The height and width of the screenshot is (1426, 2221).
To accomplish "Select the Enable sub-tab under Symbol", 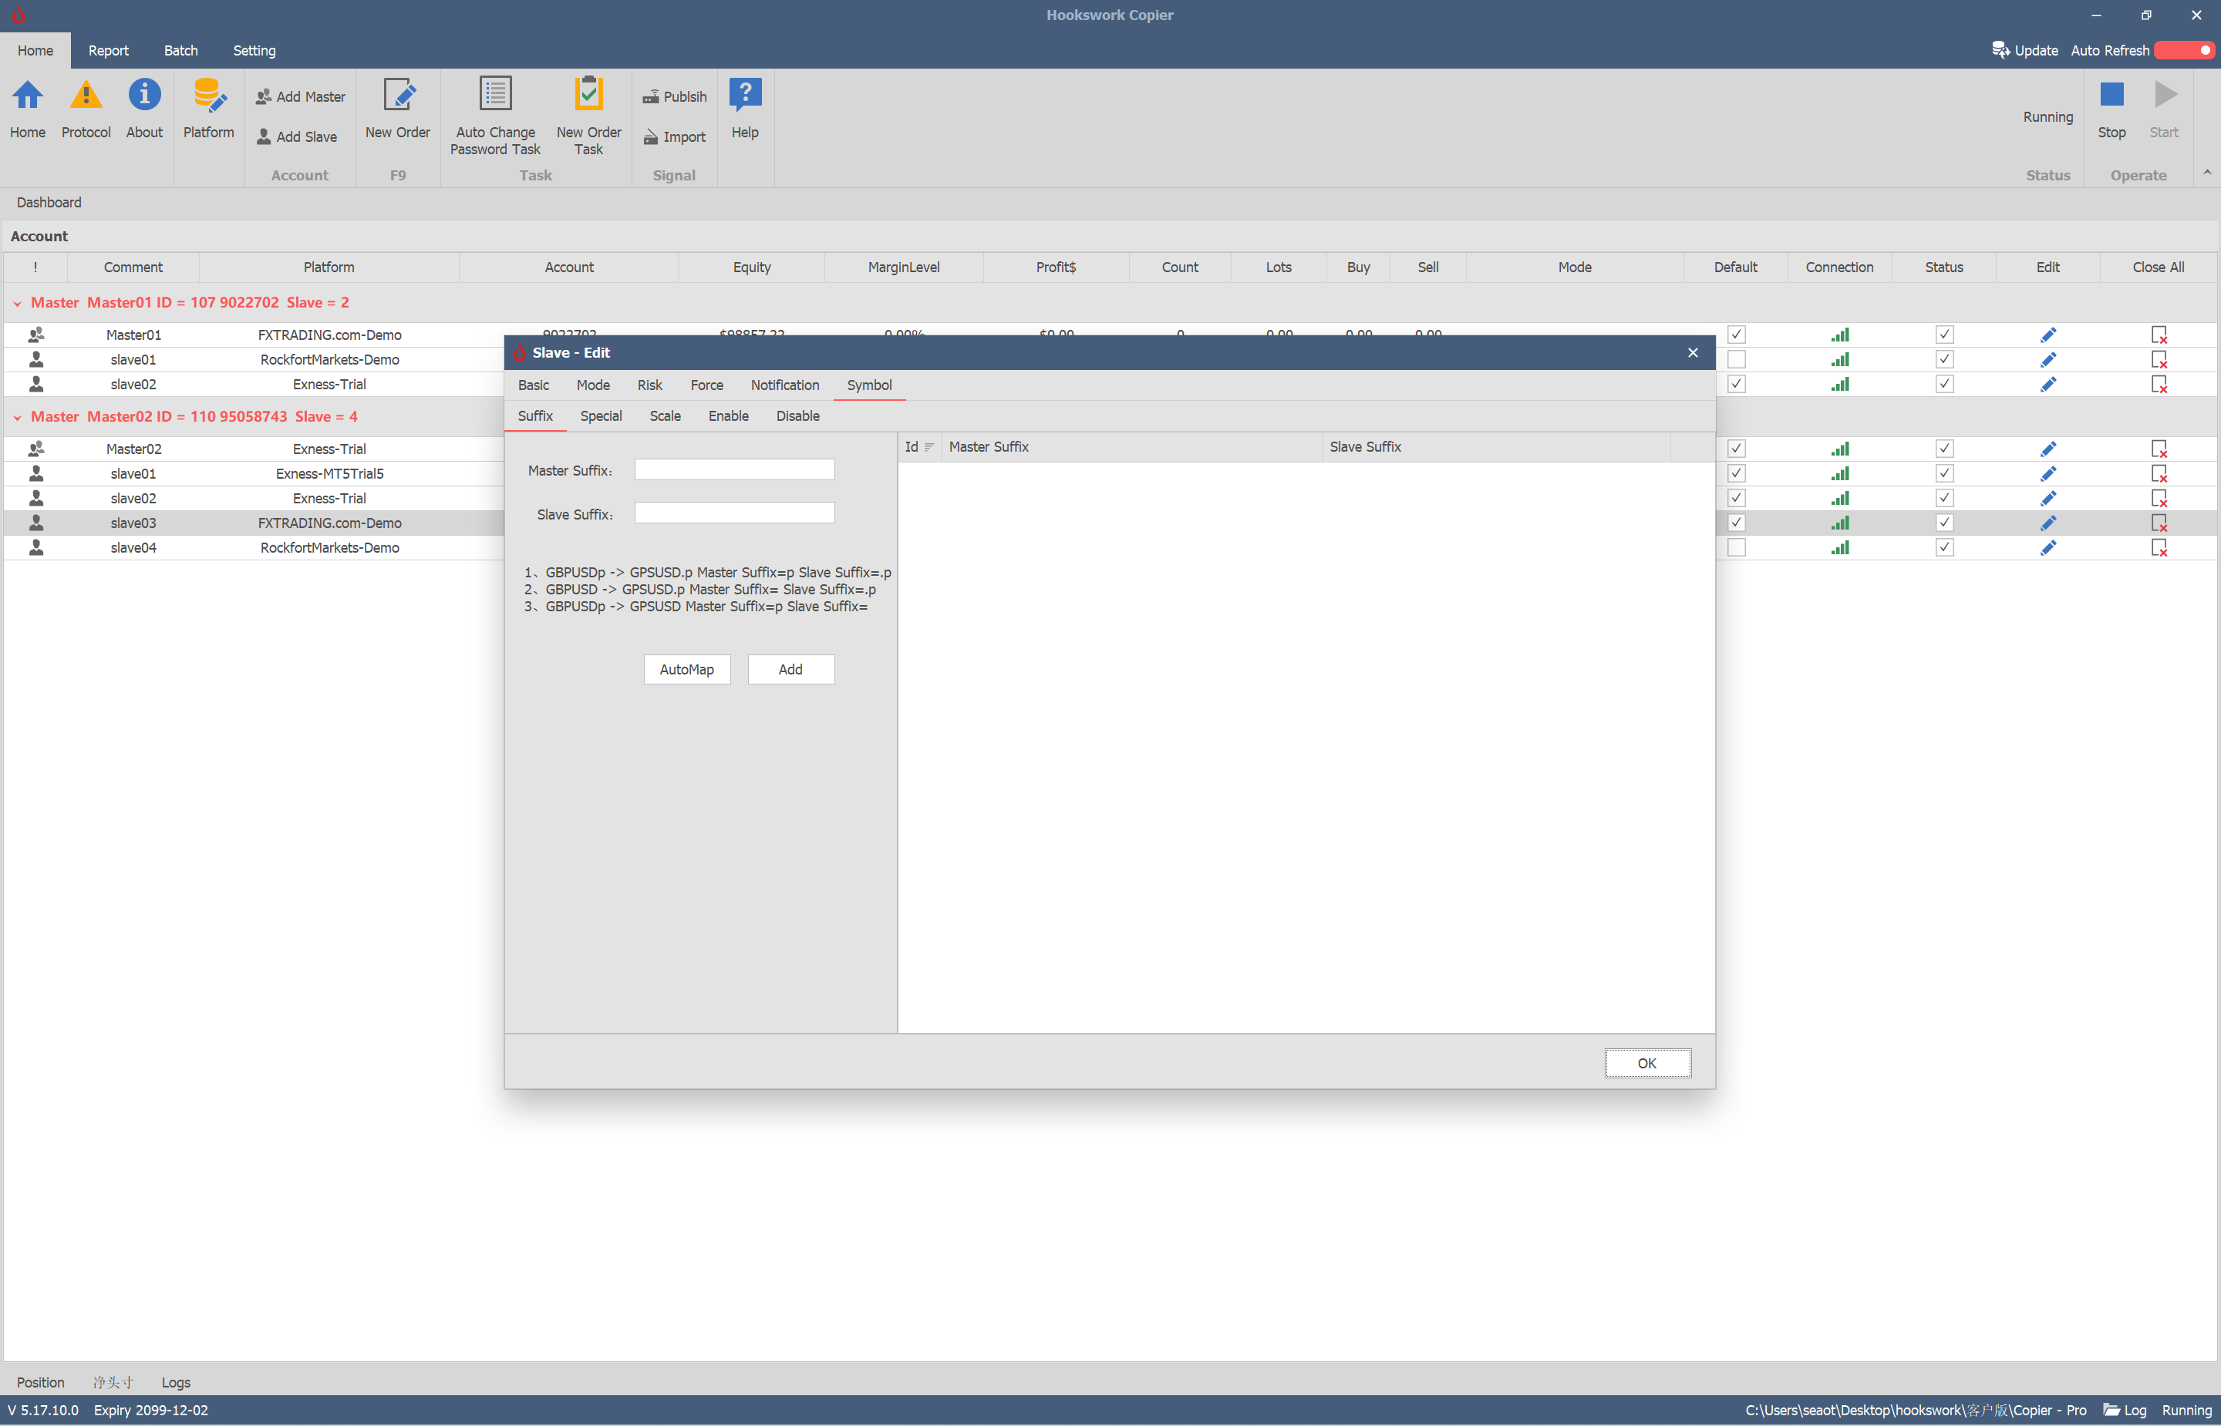I will (728, 415).
